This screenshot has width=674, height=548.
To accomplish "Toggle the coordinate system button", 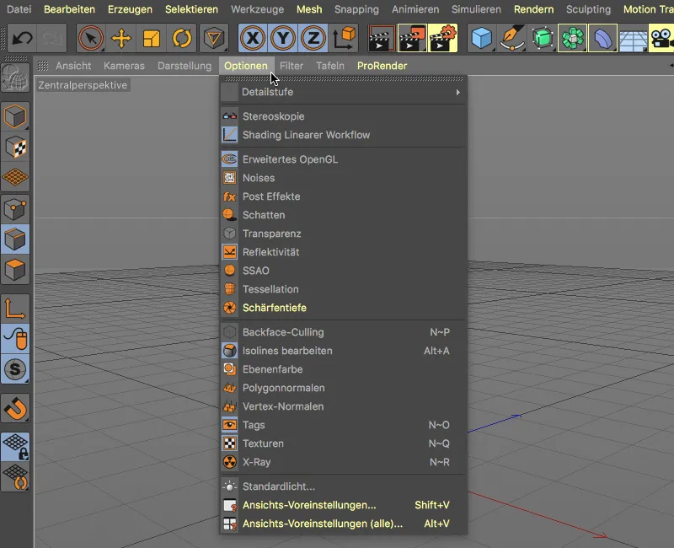I will 344,38.
